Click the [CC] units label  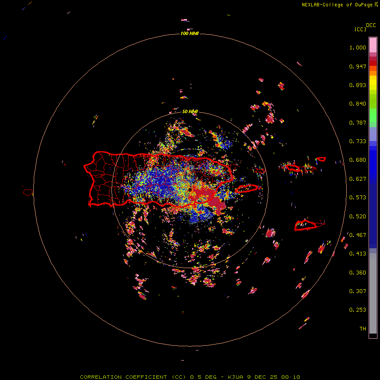[x=360, y=29]
